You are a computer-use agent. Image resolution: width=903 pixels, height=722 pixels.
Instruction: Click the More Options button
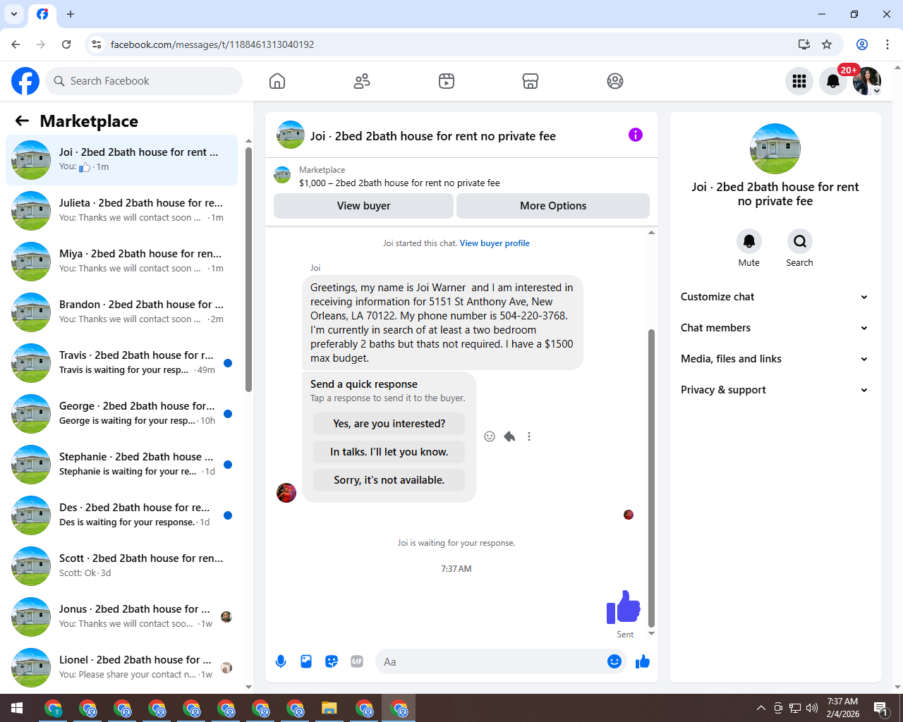[x=553, y=206]
